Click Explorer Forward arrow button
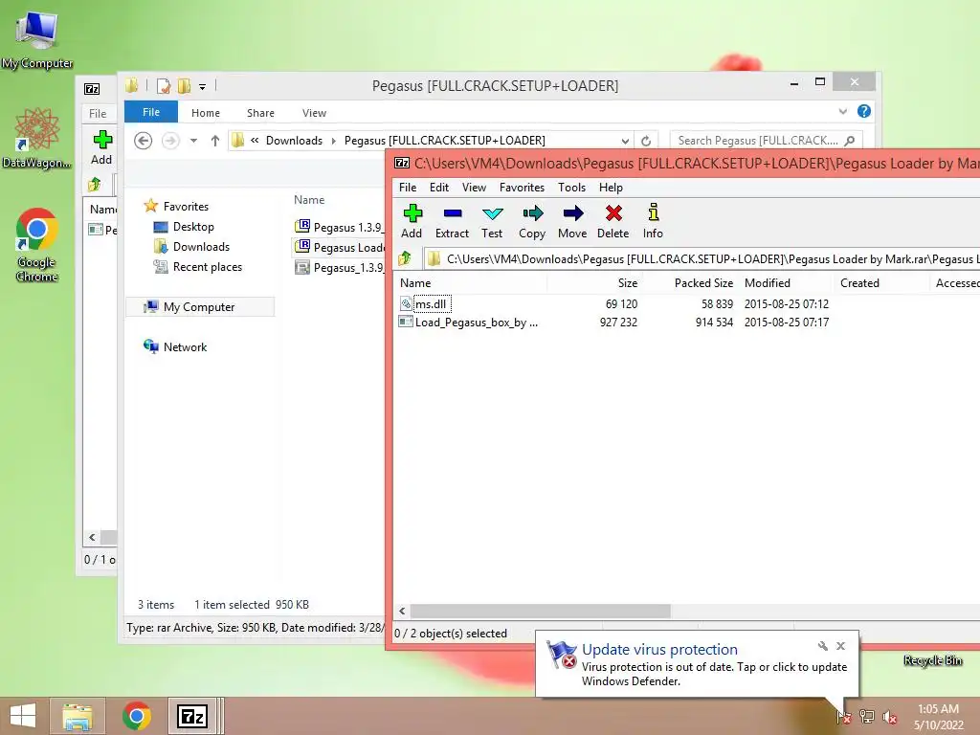 tap(170, 141)
